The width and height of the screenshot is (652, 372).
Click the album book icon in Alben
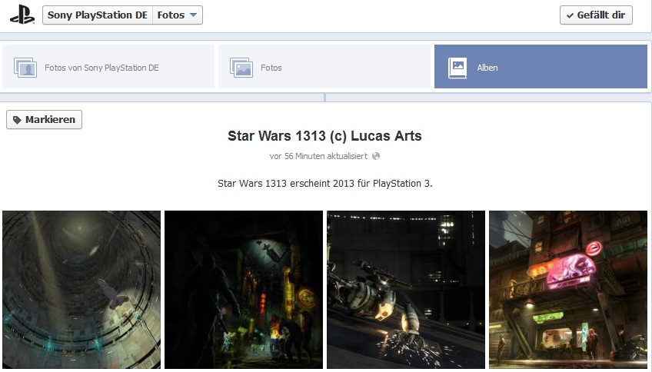[x=457, y=68]
